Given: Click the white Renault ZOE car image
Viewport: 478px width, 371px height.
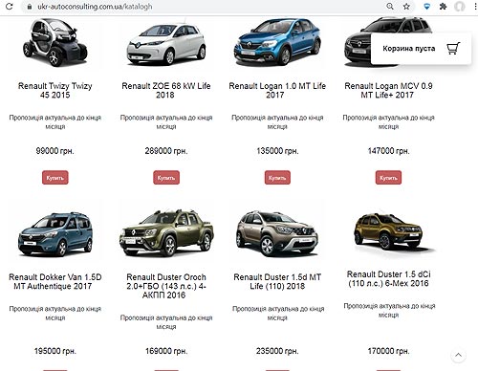Looking at the screenshot, I should click(x=166, y=43).
